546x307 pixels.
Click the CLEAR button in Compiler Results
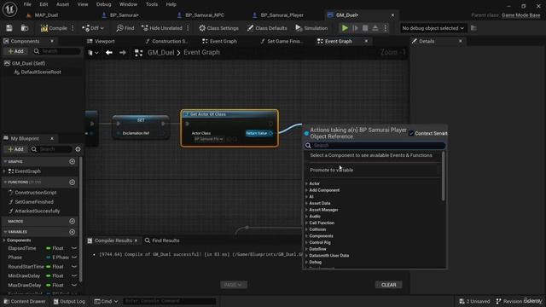pos(389,285)
